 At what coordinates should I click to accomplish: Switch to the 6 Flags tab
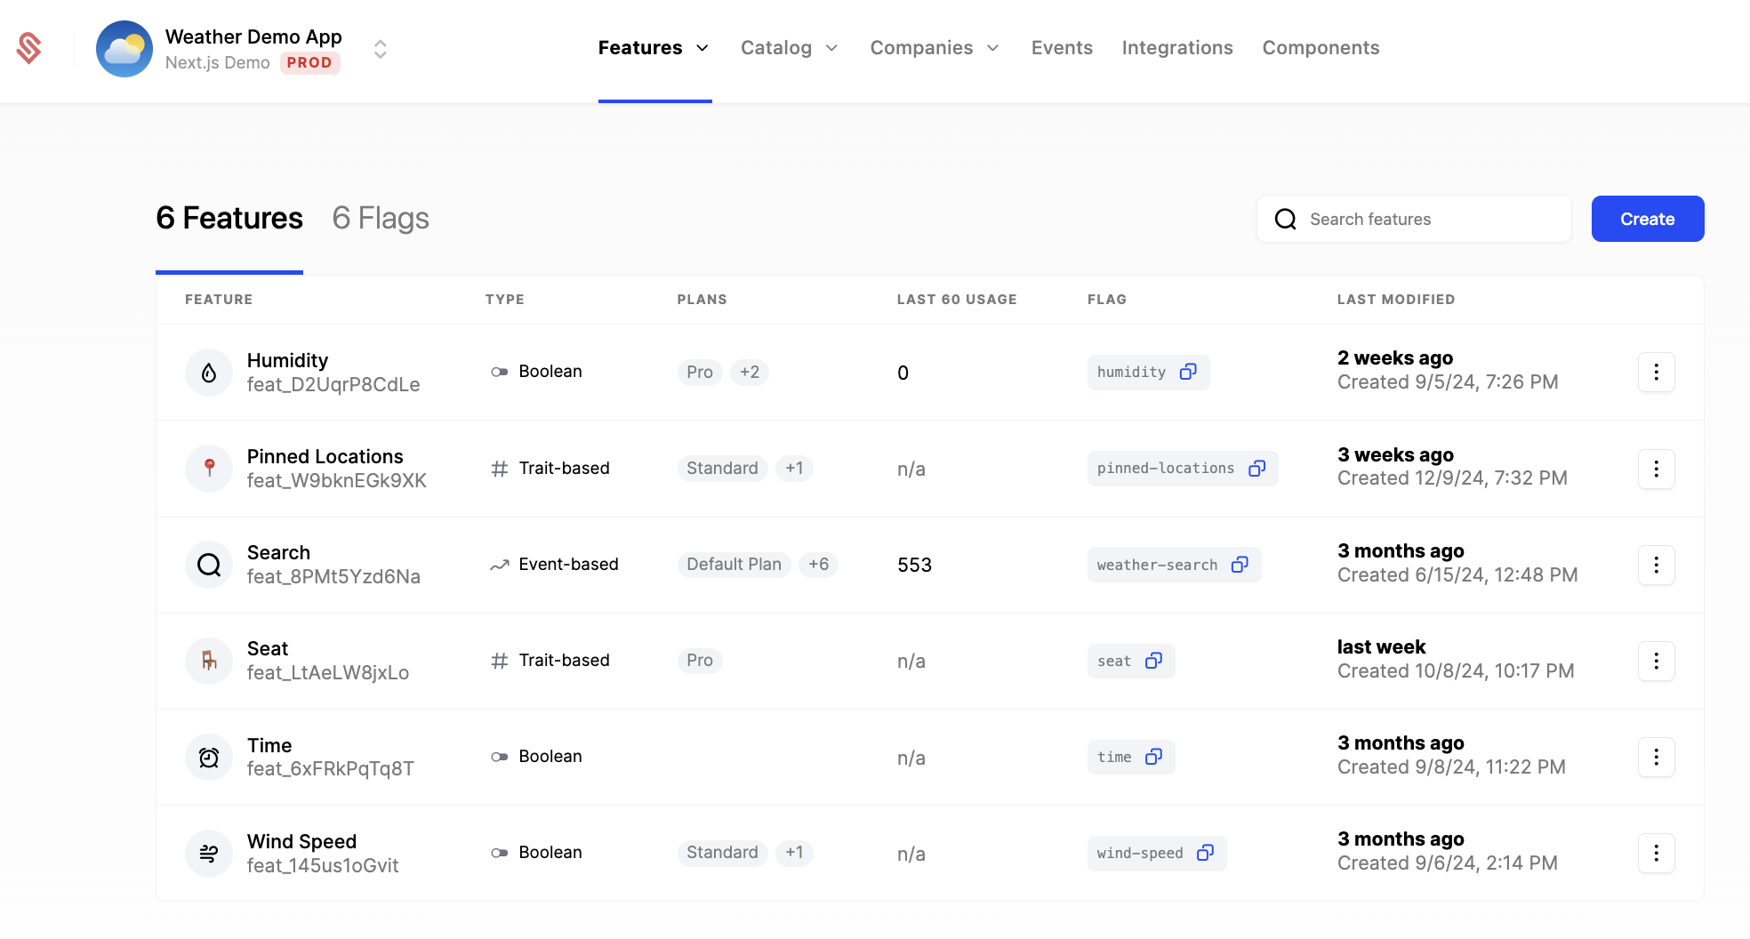point(380,218)
